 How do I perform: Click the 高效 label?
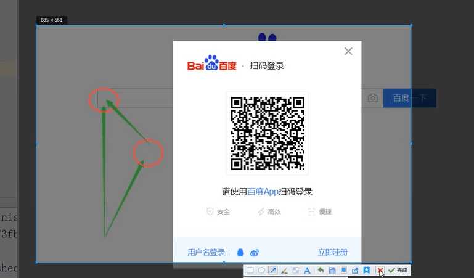coord(269,211)
